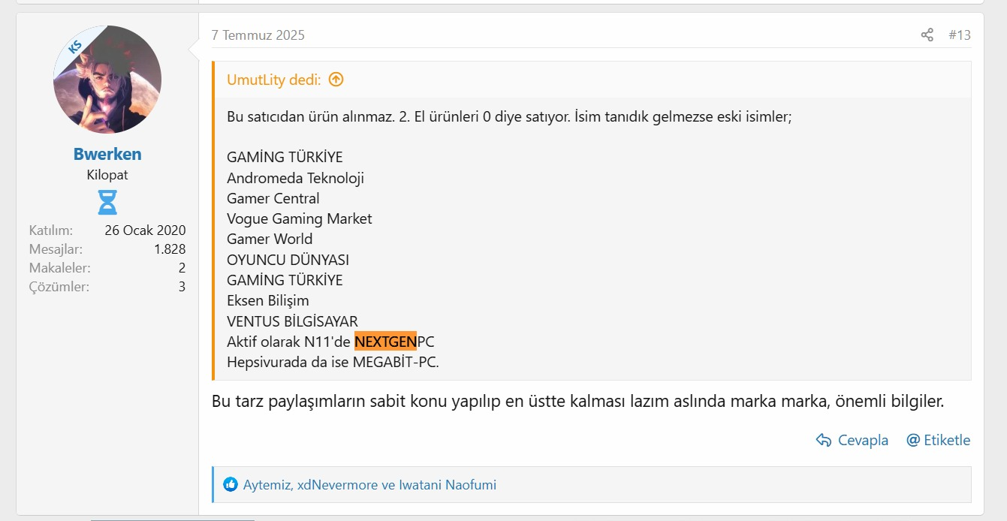Open xdNevermore in the likes list
This screenshot has width=1007, height=521.
(337, 485)
